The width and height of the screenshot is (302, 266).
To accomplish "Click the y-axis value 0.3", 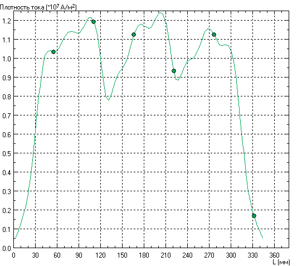I will [x=7, y=192].
